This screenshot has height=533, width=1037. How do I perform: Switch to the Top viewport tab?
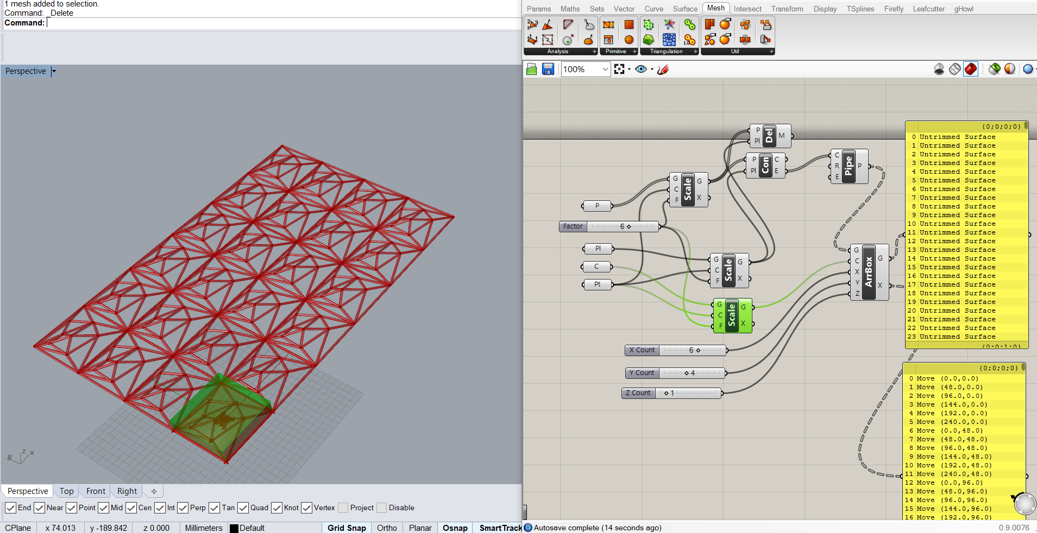pyautogui.click(x=67, y=491)
